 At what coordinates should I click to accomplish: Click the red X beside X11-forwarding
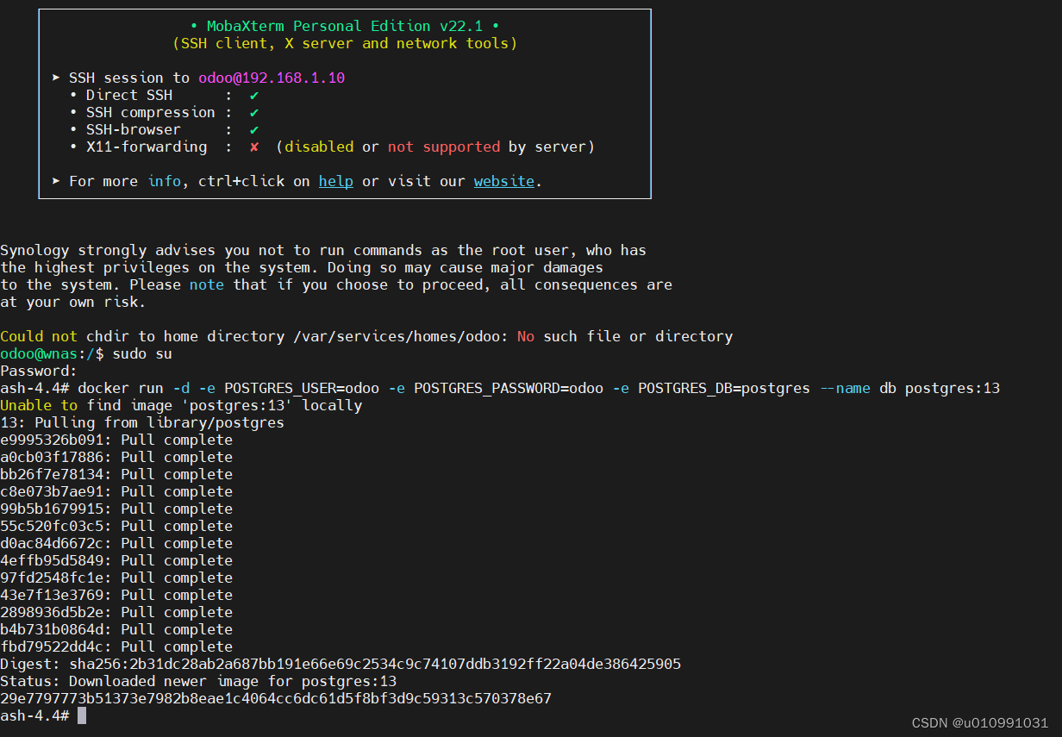(x=254, y=147)
